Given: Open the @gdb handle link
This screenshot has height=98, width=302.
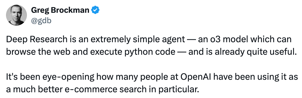Looking at the screenshot, I should pos(41,21).
